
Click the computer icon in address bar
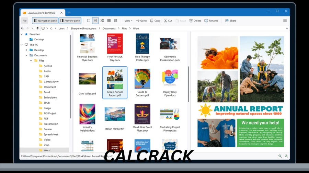(x=43, y=28)
